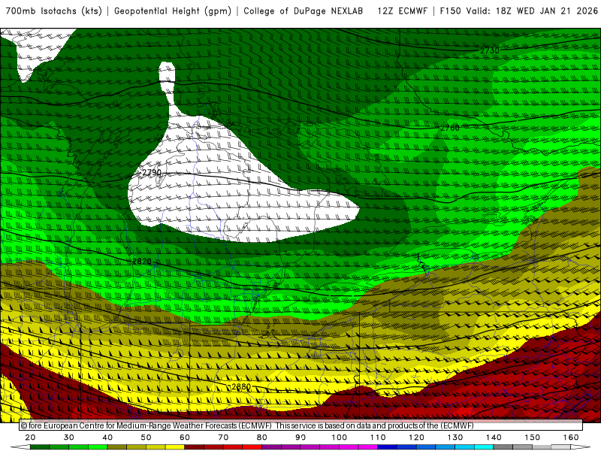Screen dimensions: 601x451
Task: Click the 70 kts value on the color scale
Action: click(x=223, y=437)
